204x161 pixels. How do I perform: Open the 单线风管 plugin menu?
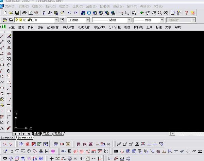pyautogui.click(x=68, y=27)
